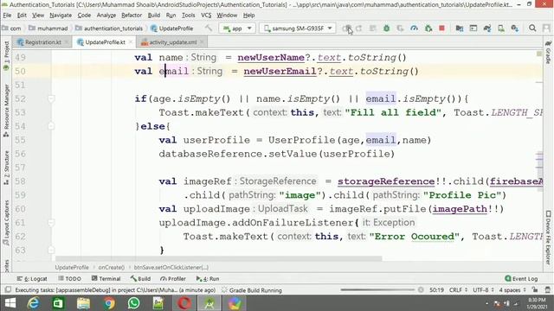Click the Debug app bug icon
554x311 pixels.
[386, 29]
